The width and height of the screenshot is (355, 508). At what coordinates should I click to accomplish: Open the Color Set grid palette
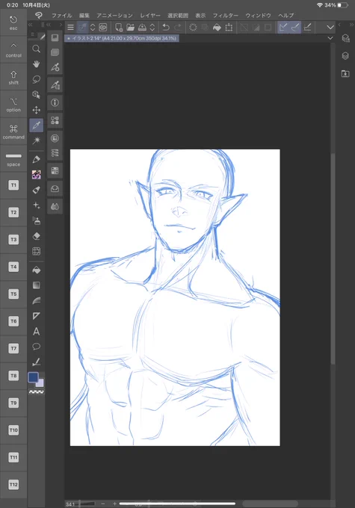(55, 171)
